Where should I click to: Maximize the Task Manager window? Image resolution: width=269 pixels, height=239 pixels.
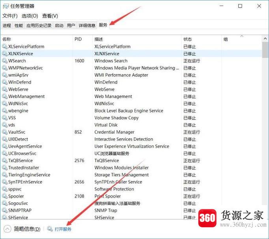pyautogui.click(x=240, y=6)
